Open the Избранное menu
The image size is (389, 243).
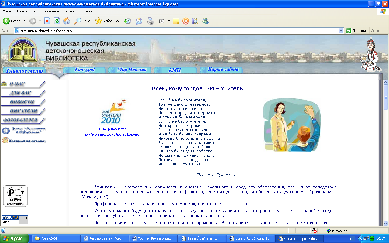(x=50, y=11)
